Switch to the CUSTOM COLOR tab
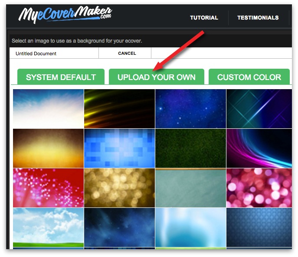The image size is (298, 257). coord(249,77)
